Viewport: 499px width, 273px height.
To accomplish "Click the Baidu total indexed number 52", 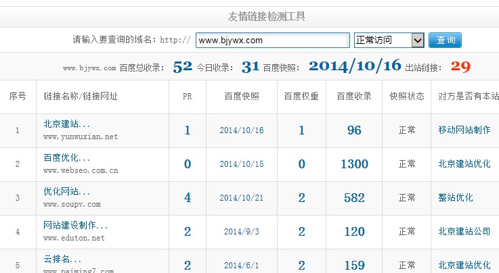I will pos(183,67).
